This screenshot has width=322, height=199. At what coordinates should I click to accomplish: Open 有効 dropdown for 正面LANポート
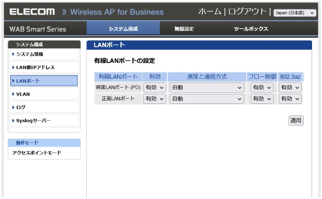[x=155, y=99]
